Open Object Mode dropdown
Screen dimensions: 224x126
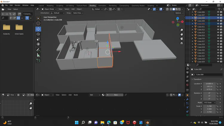tap(49, 9)
